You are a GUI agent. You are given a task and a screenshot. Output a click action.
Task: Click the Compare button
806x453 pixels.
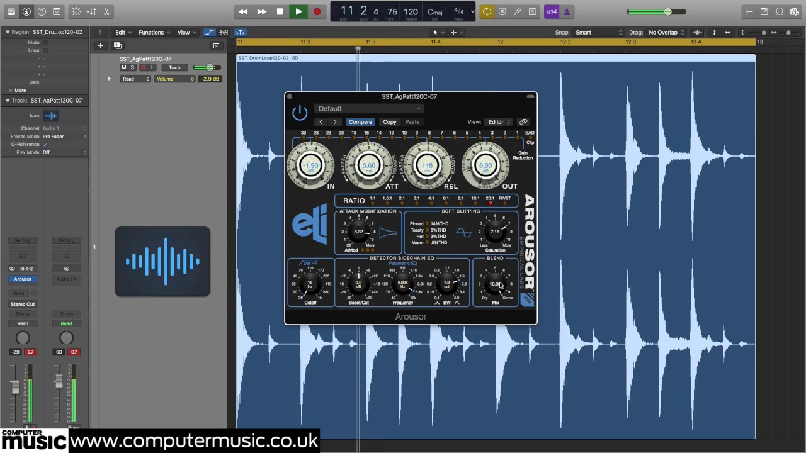pos(360,122)
